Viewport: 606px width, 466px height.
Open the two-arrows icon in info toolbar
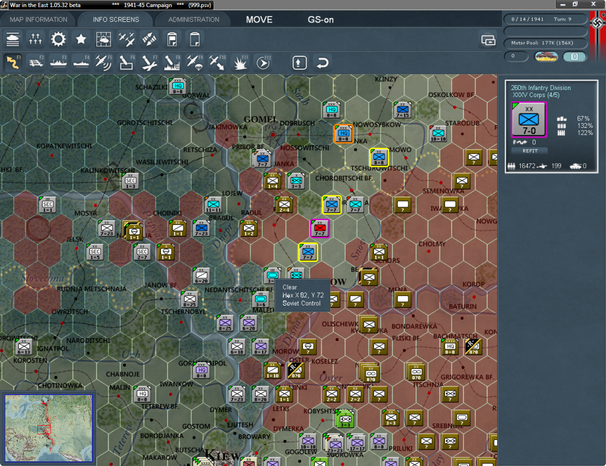[x=149, y=39]
